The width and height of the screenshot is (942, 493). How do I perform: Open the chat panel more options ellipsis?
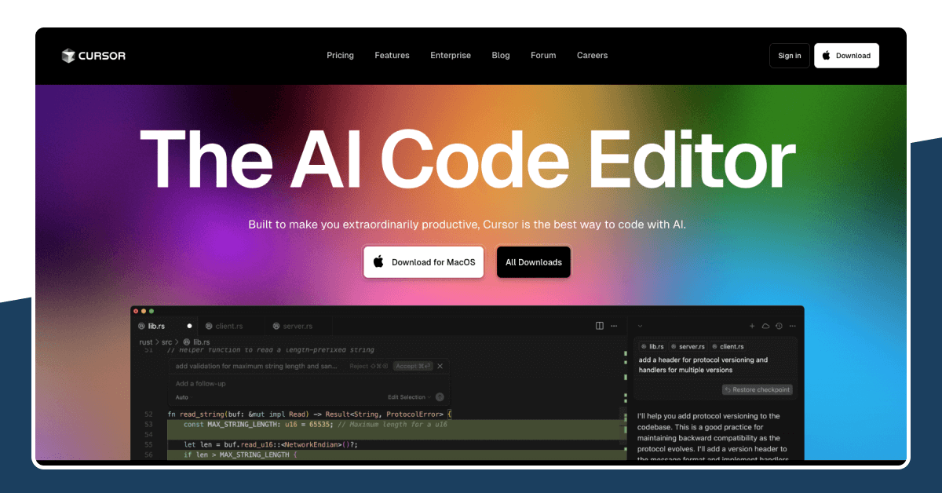tap(792, 326)
